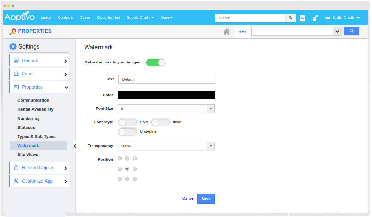Click the home icon in Properties bar

(227, 31)
